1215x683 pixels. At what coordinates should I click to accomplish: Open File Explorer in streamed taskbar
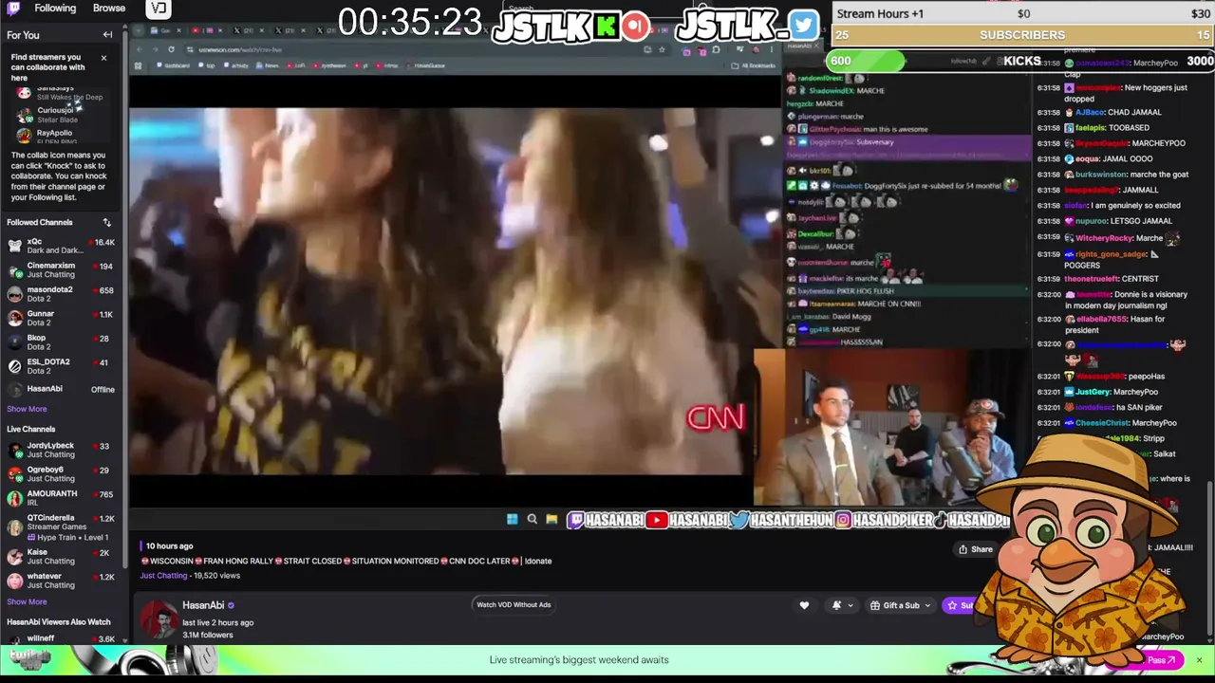551,519
